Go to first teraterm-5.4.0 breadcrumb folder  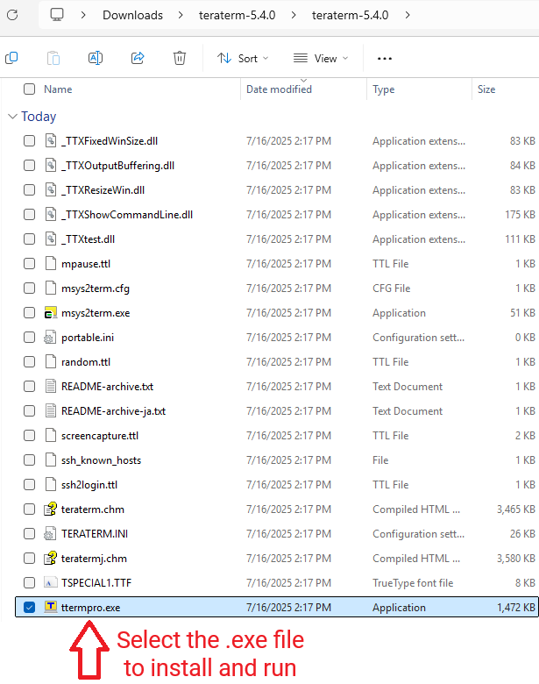[237, 15]
